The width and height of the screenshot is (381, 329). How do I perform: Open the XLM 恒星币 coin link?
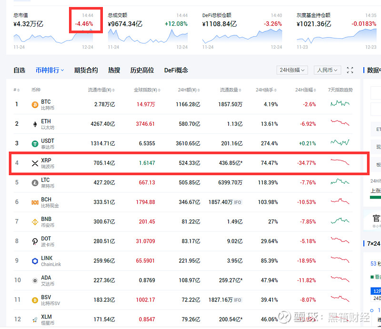pyautogui.click(x=48, y=320)
